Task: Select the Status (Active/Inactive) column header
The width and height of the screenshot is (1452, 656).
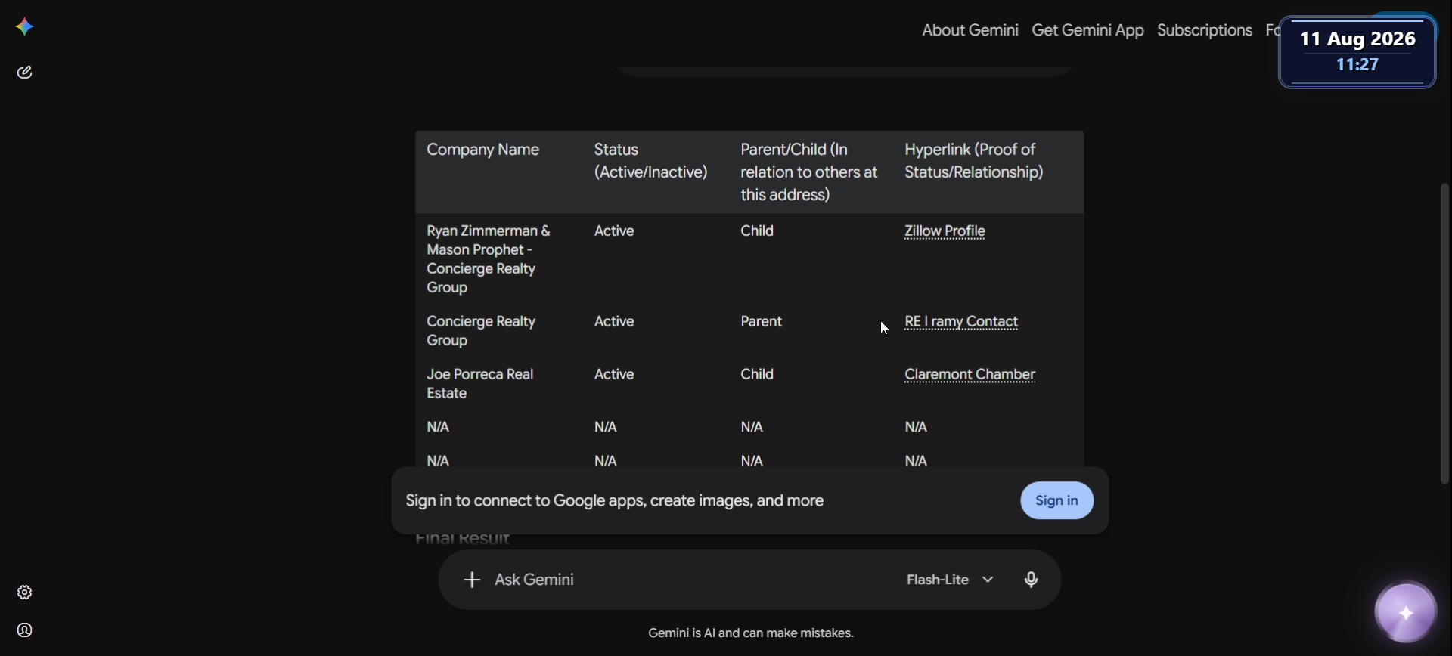Action: tap(650, 161)
